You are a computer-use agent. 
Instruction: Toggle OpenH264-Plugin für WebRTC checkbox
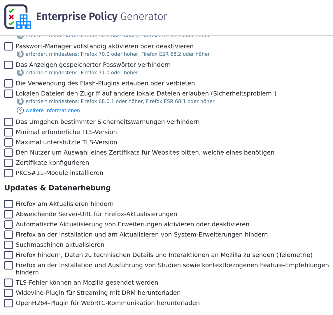[x=8, y=303]
